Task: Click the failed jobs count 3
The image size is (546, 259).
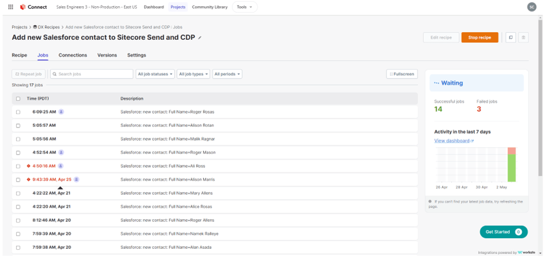Action: pos(479,109)
